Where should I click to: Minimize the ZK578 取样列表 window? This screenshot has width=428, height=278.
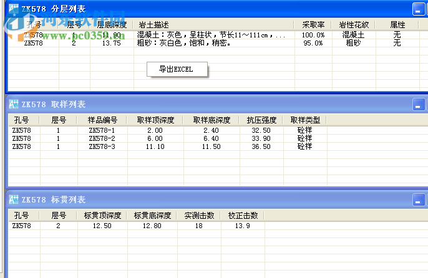(x=418, y=105)
